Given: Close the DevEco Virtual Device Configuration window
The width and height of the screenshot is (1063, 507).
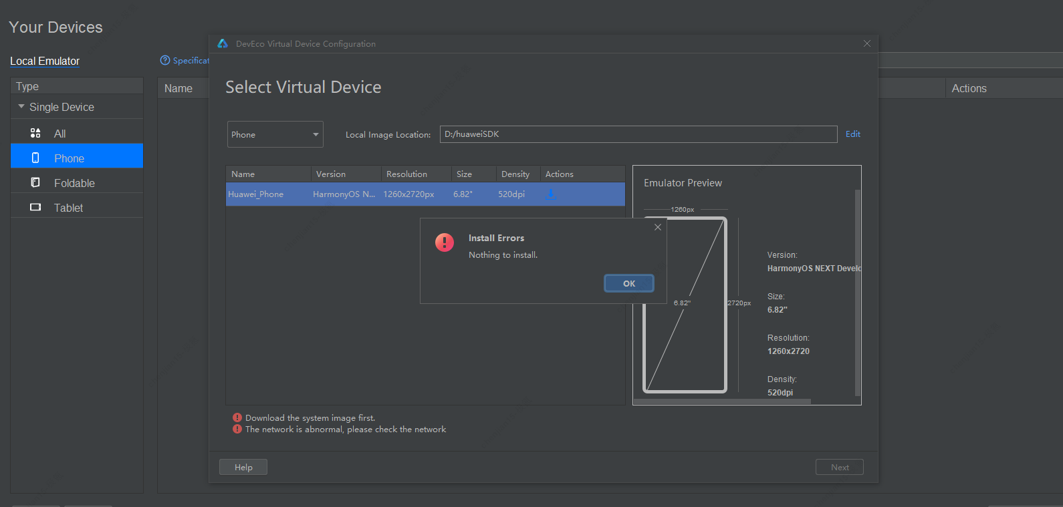Looking at the screenshot, I should (867, 43).
